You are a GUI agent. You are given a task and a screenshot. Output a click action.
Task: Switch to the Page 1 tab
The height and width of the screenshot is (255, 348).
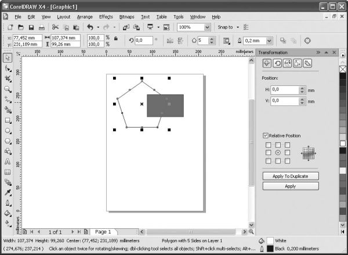tap(102, 232)
